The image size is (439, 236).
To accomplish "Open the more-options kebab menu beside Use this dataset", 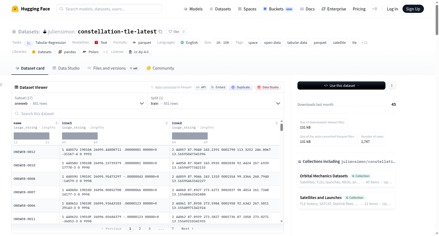I will pos(392,86).
